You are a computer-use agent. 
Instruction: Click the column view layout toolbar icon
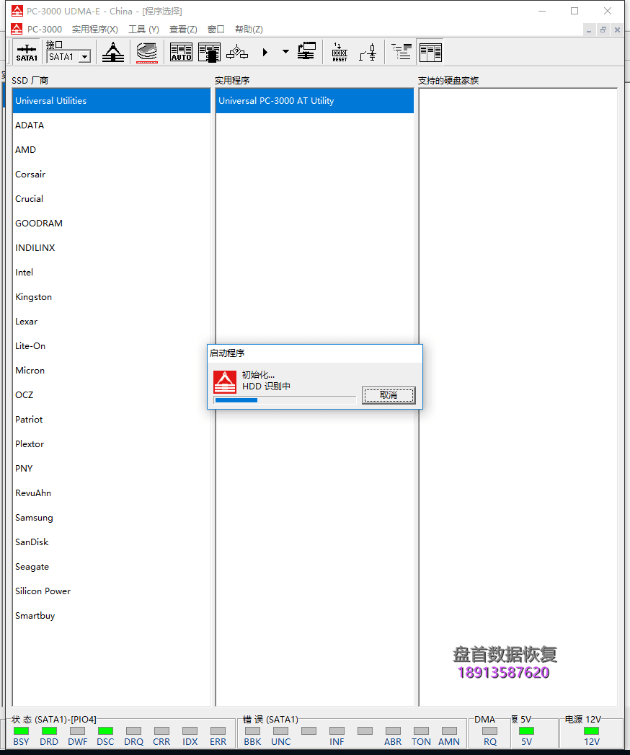coord(430,52)
